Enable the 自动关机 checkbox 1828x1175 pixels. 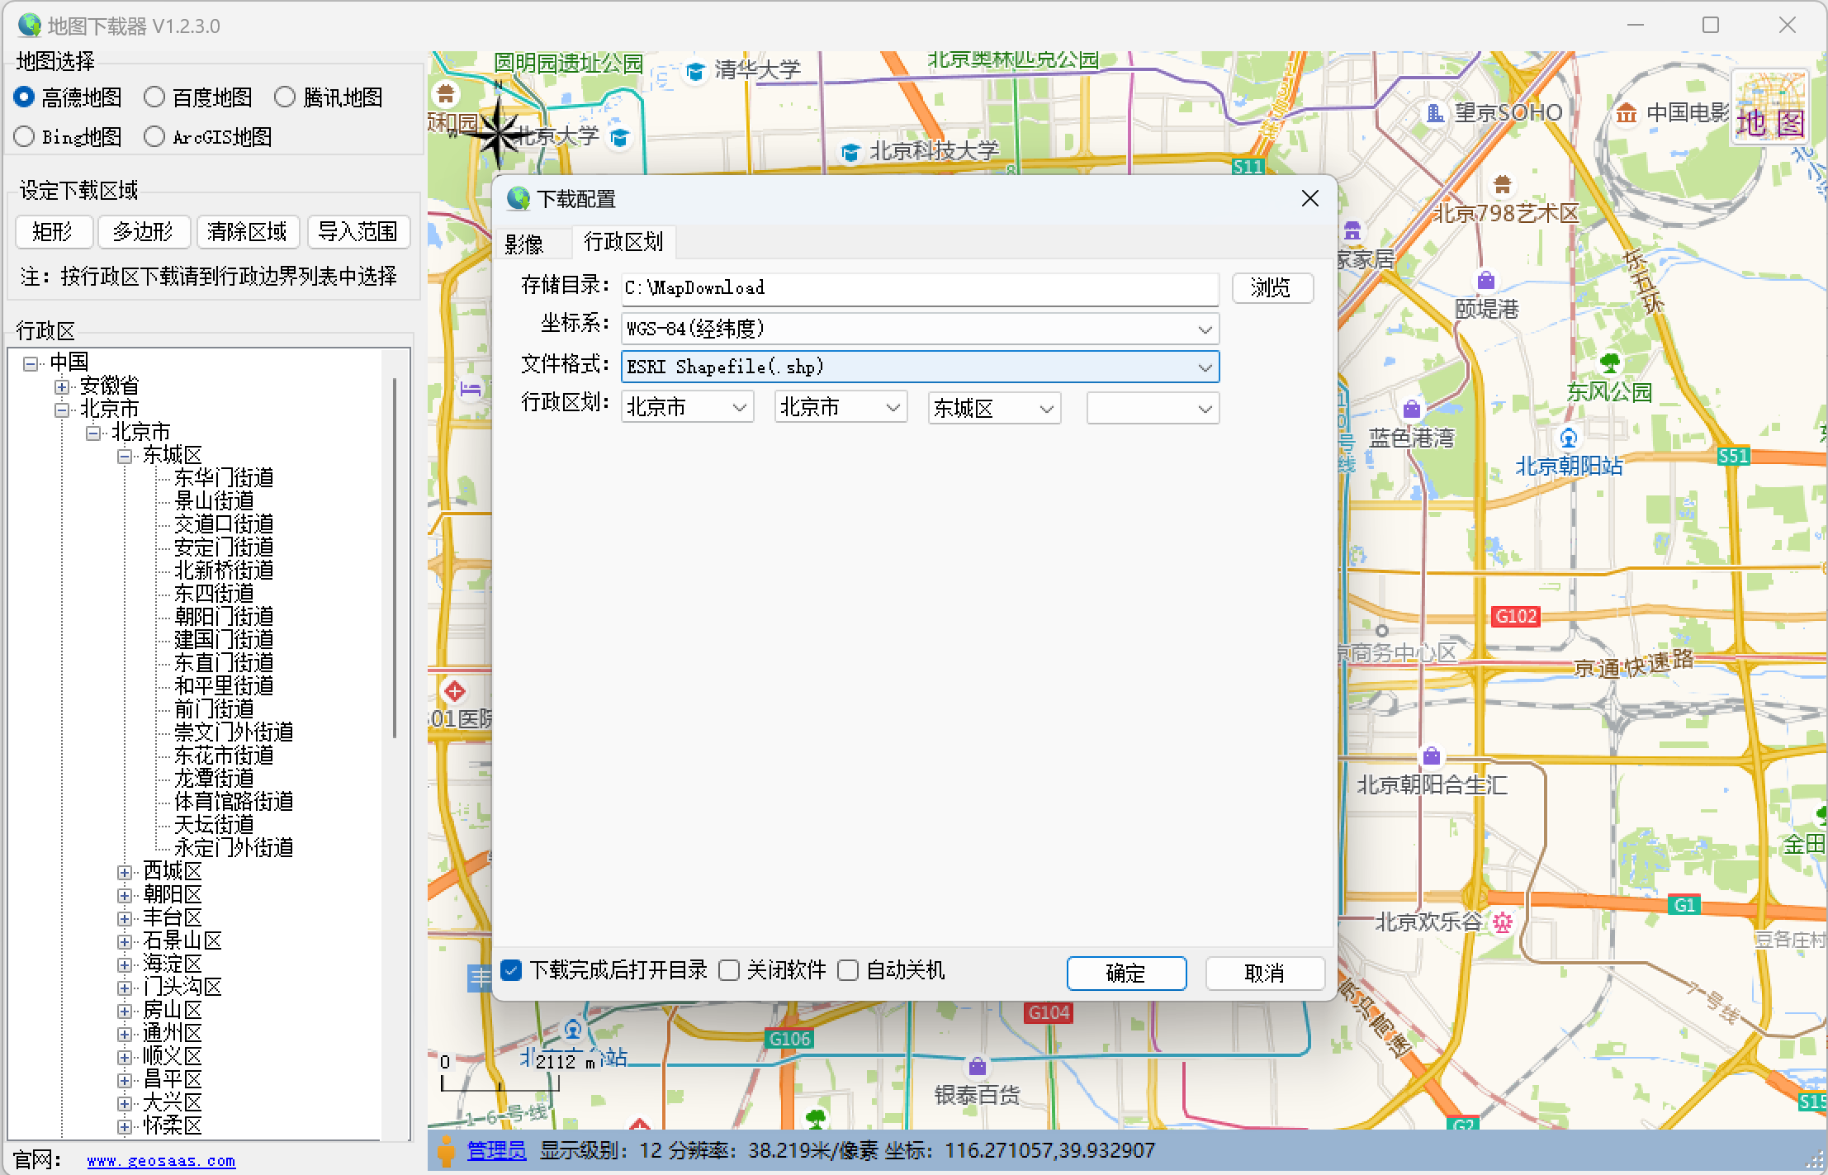tap(848, 970)
